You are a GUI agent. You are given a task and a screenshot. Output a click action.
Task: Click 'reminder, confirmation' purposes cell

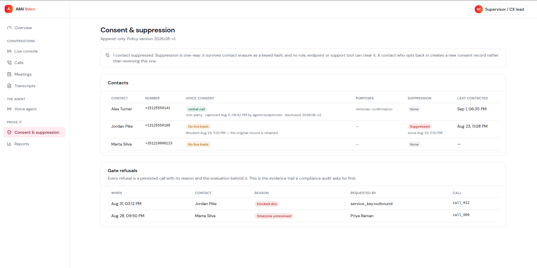(x=374, y=109)
